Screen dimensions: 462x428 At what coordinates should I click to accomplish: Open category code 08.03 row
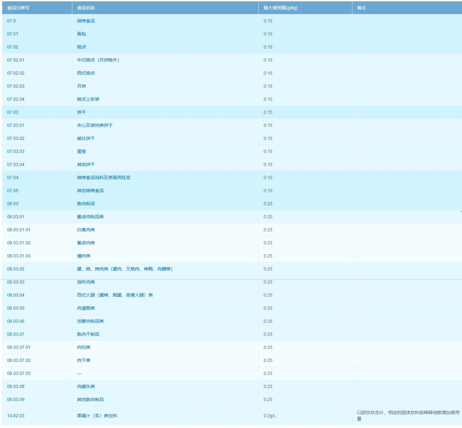pyautogui.click(x=13, y=204)
